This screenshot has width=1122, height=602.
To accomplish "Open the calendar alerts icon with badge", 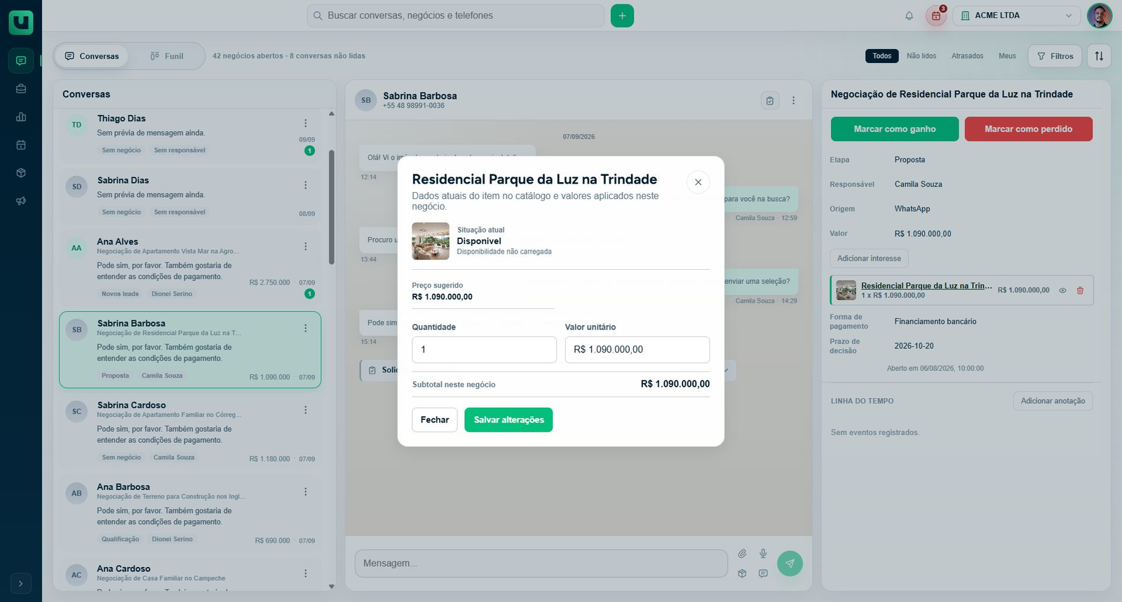I will coord(936,15).
